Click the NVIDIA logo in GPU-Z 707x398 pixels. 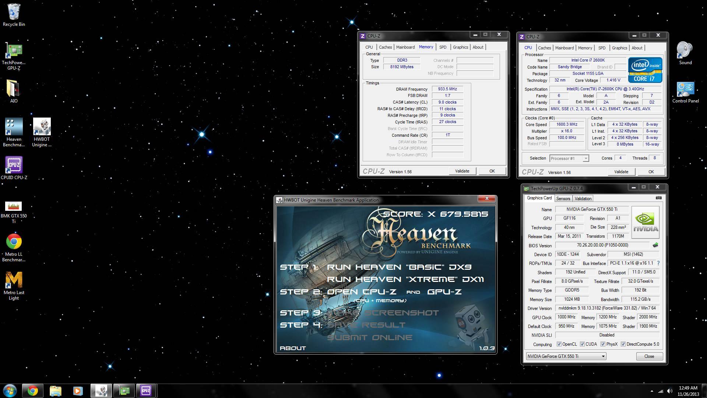pyautogui.click(x=646, y=222)
